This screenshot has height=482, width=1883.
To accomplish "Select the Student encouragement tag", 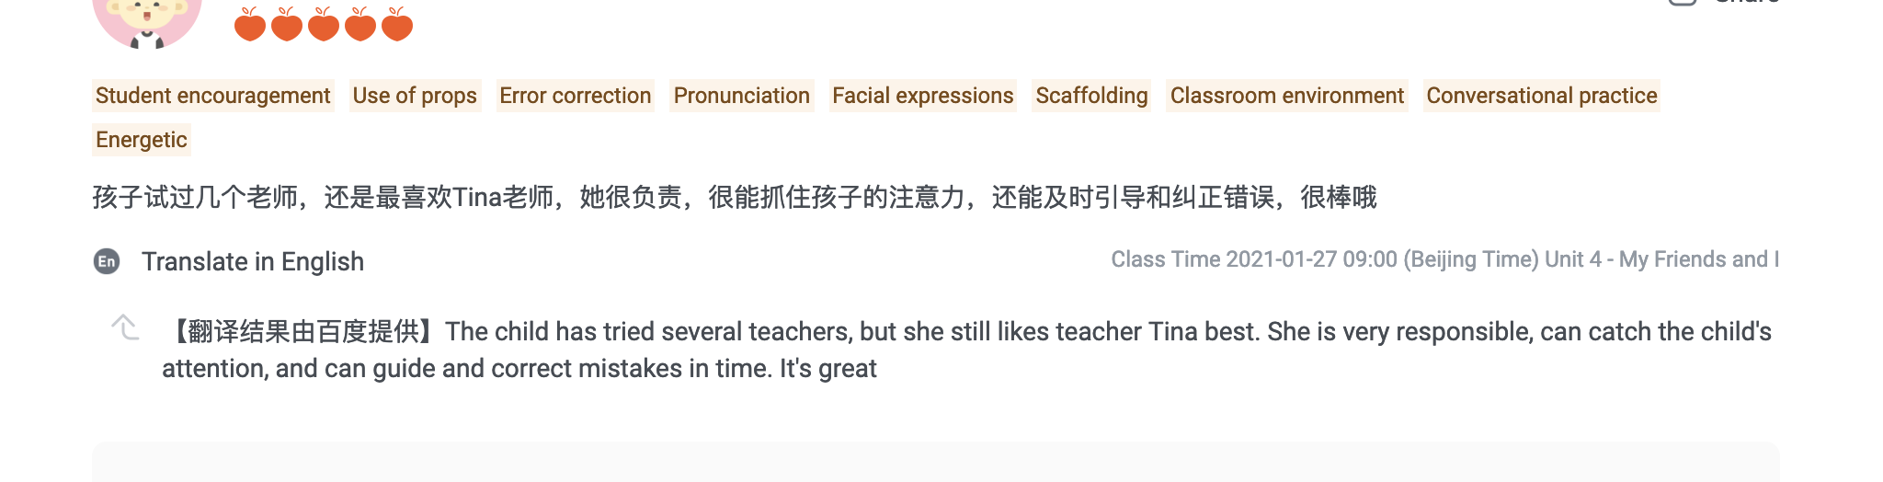I will pyautogui.click(x=212, y=96).
